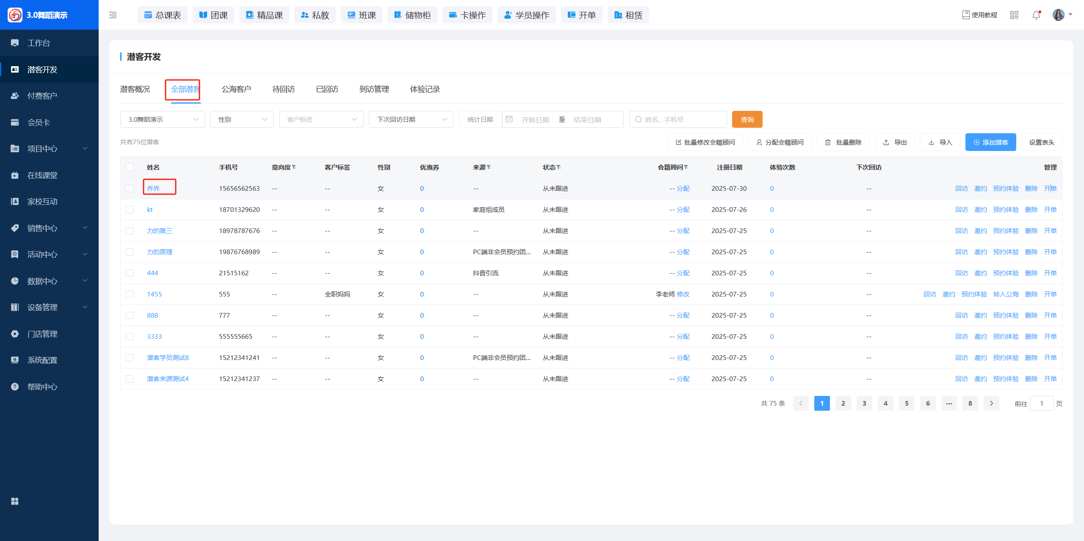Click the 状态 column filter icon
The image size is (1084, 541).
pyautogui.click(x=559, y=167)
